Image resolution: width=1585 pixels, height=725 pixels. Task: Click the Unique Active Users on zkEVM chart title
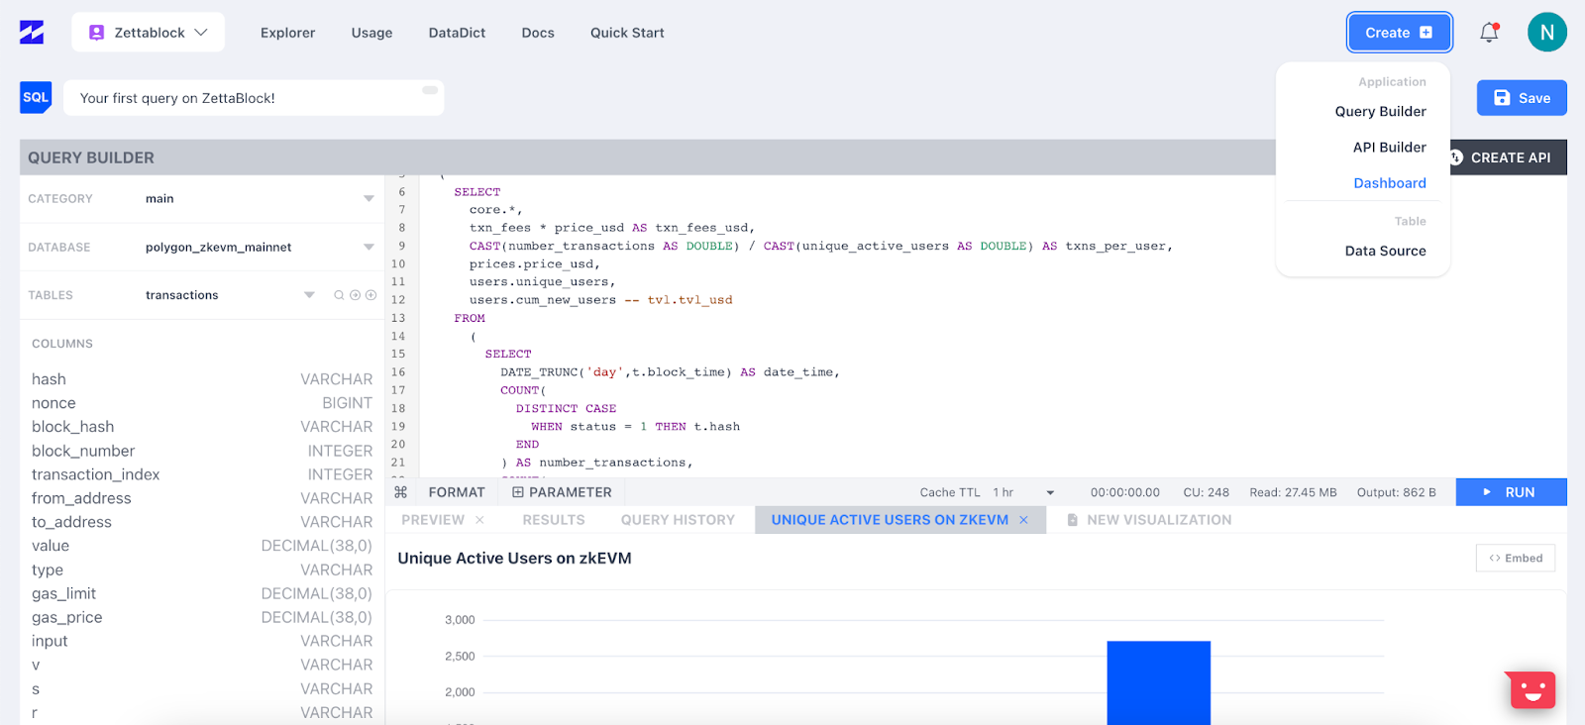[514, 559]
